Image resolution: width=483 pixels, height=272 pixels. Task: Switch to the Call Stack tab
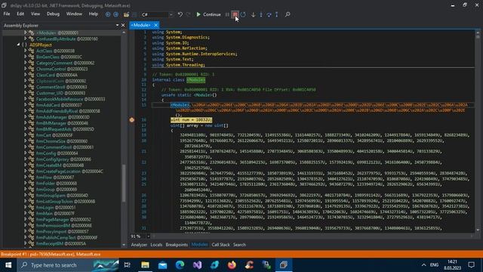(x=220, y=245)
